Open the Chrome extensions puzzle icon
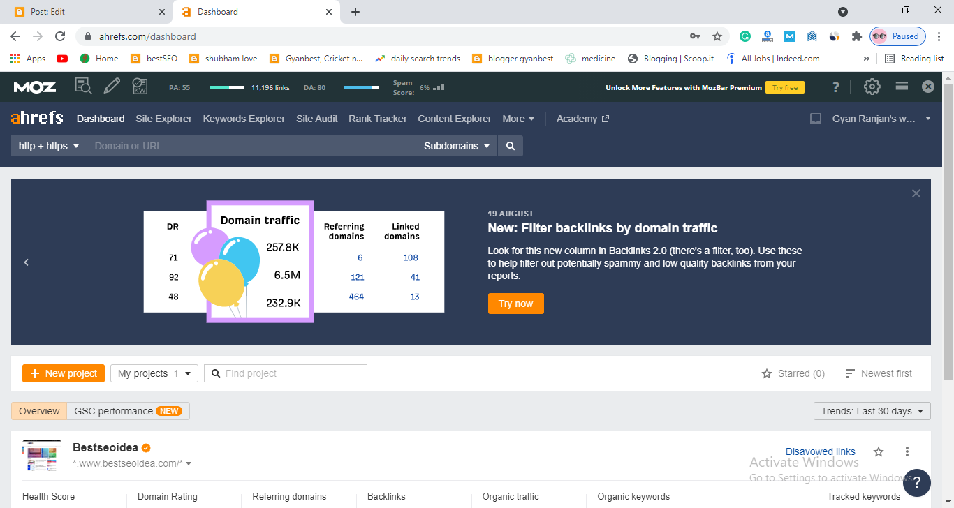 (857, 36)
